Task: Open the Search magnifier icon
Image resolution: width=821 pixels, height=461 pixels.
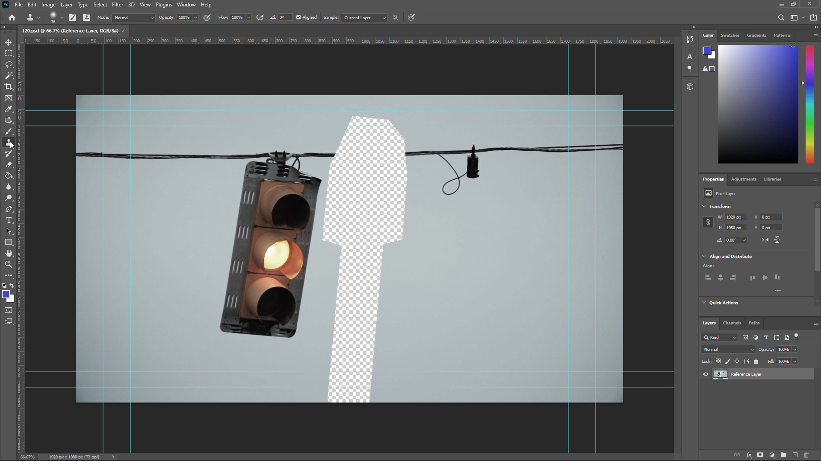Action: coord(781,18)
